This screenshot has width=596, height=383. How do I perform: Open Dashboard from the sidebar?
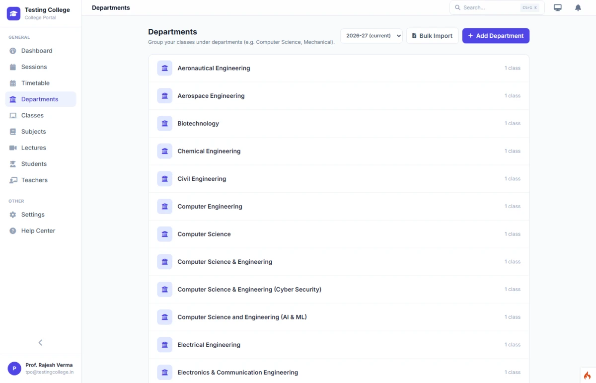point(41,51)
